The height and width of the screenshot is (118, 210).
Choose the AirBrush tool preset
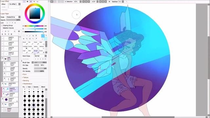point(42,48)
